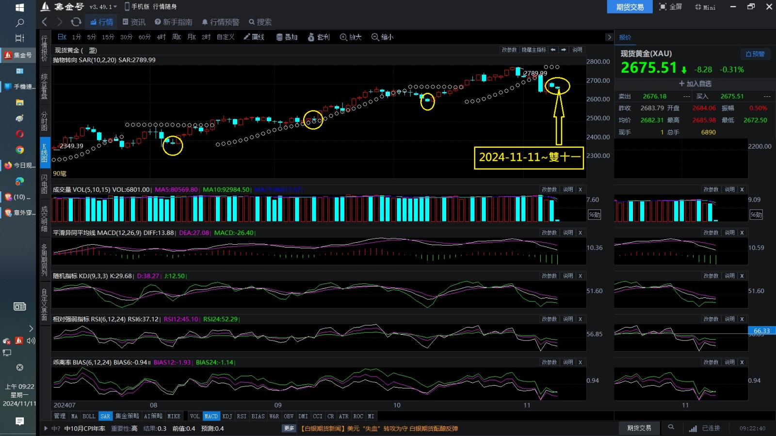The width and height of the screenshot is (776, 436).
Task: Click the 全屏 fullscreen icon
Action: (663, 7)
